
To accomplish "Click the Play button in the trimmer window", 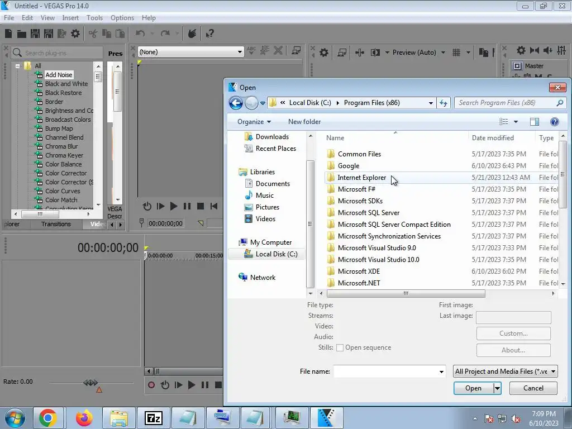I will coord(174,207).
